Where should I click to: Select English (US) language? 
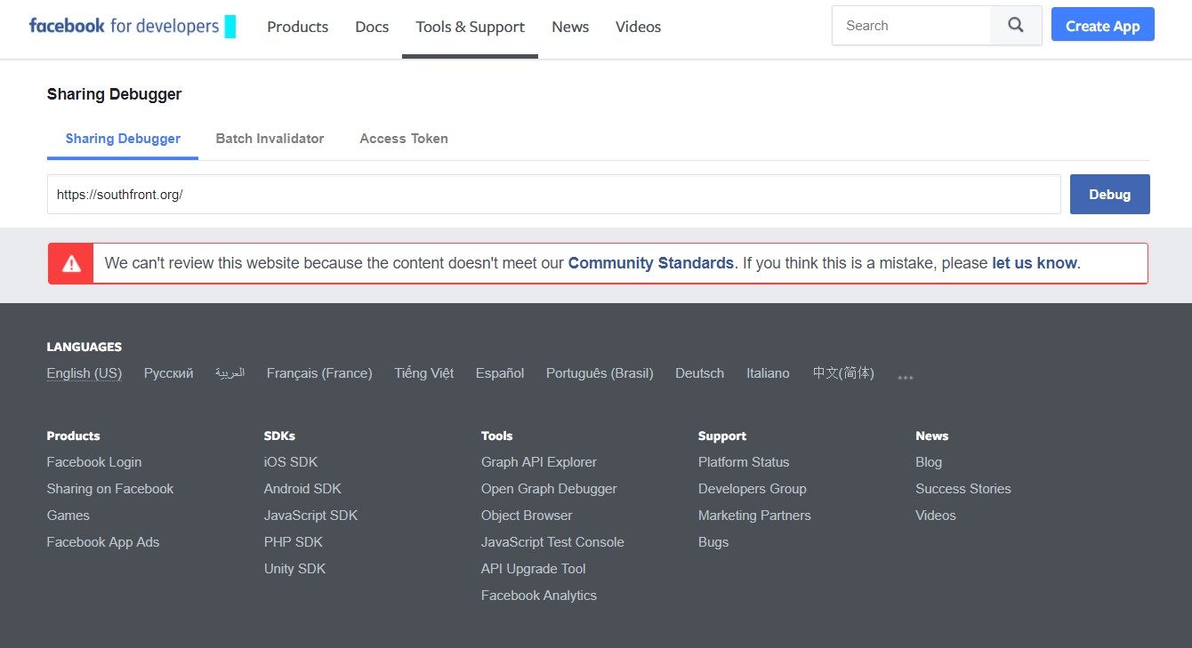click(x=84, y=373)
